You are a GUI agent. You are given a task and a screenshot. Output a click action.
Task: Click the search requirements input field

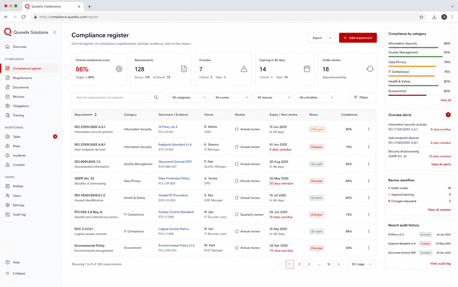tap(110, 97)
